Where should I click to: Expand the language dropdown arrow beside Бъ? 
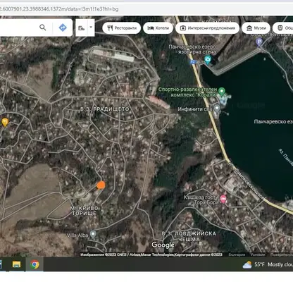(x=91, y=27)
